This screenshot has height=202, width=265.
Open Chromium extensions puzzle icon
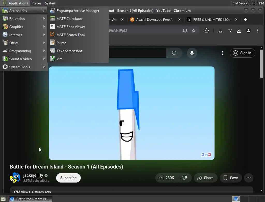[207, 31]
